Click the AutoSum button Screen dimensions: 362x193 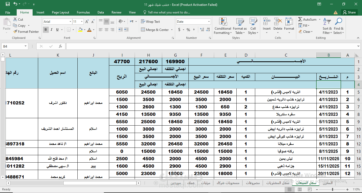pyautogui.click(x=307, y=20)
